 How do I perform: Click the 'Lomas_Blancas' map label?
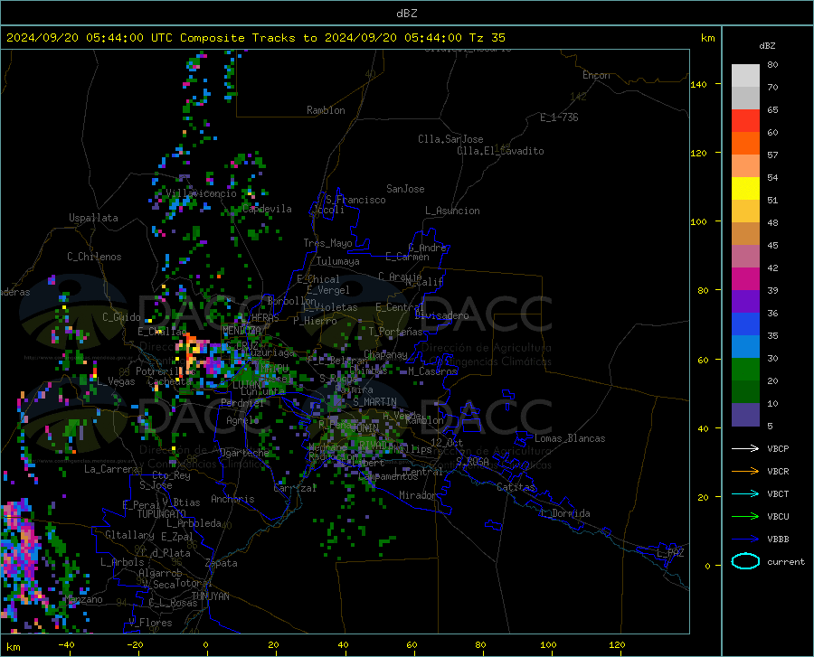(x=570, y=438)
